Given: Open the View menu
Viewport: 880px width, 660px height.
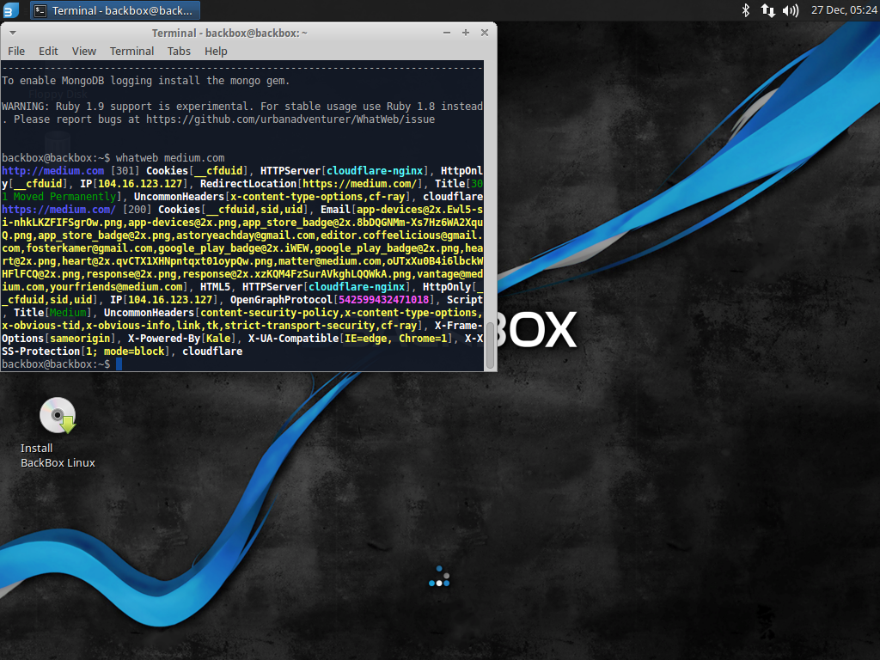Looking at the screenshot, I should (x=83, y=51).
